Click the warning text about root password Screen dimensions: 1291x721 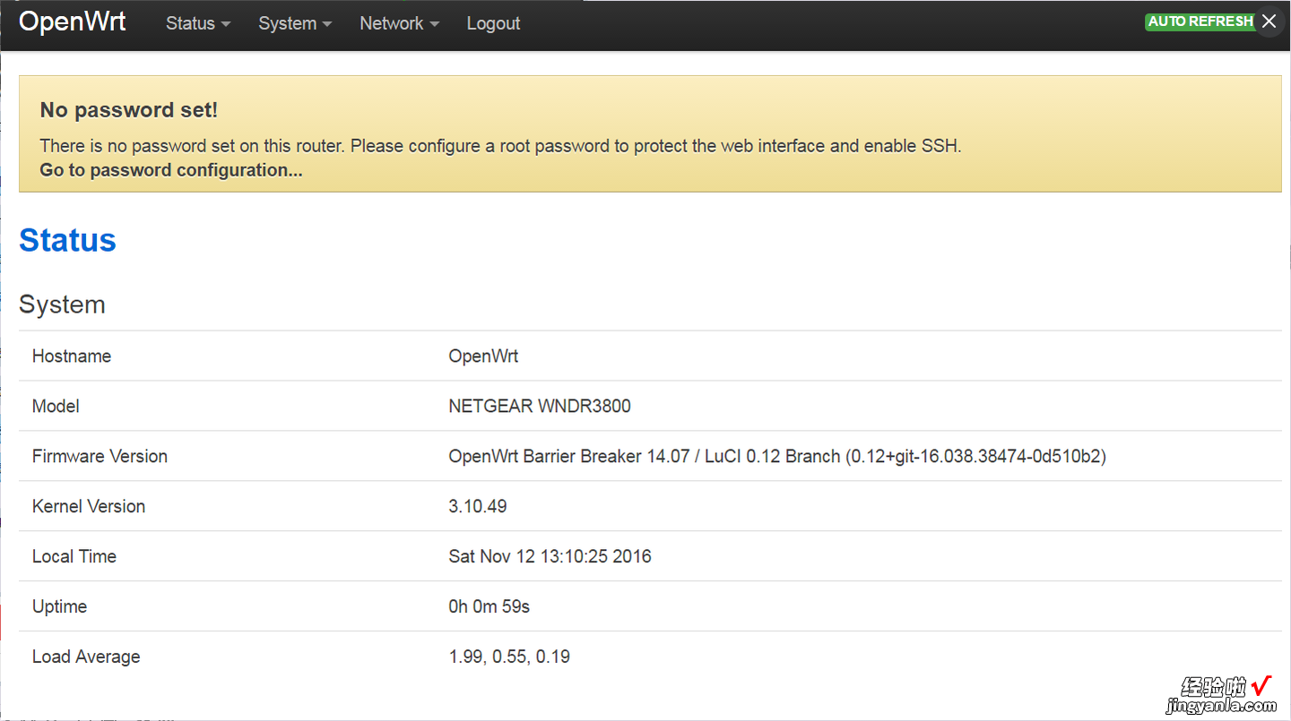point(500,146)
